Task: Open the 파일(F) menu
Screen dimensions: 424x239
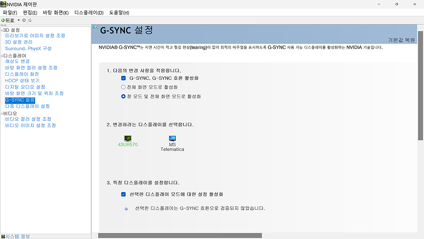Action: point(10,13)
